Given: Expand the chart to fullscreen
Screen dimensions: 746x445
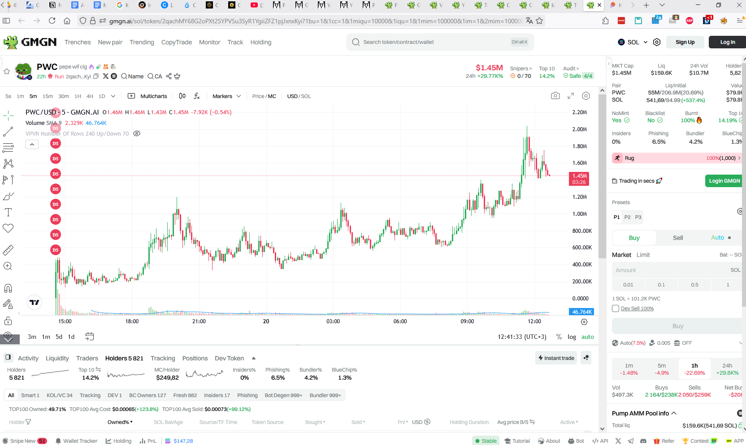Looking at the screenshot, I should (571, 96).
